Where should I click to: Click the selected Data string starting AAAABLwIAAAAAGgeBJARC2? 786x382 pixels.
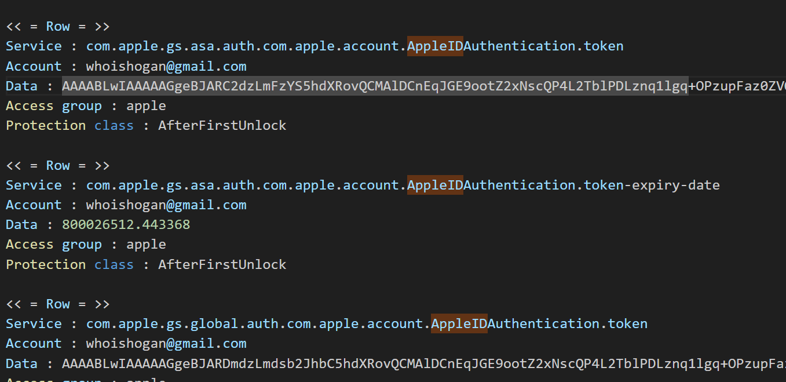pos(375,86)
